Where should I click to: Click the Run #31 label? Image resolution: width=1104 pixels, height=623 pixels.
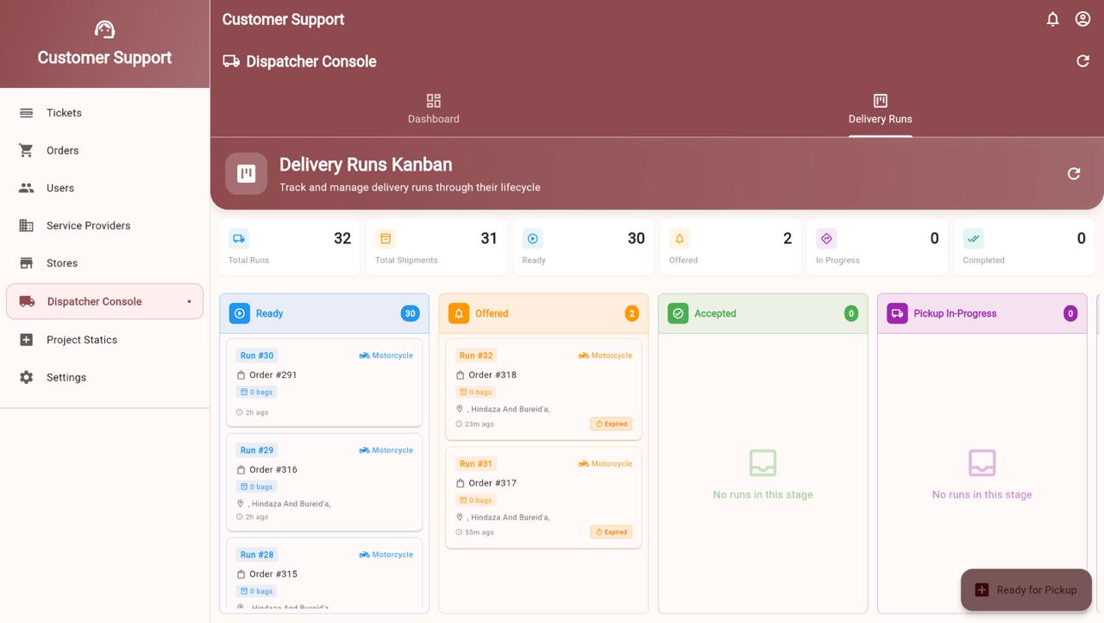(476, 463)
